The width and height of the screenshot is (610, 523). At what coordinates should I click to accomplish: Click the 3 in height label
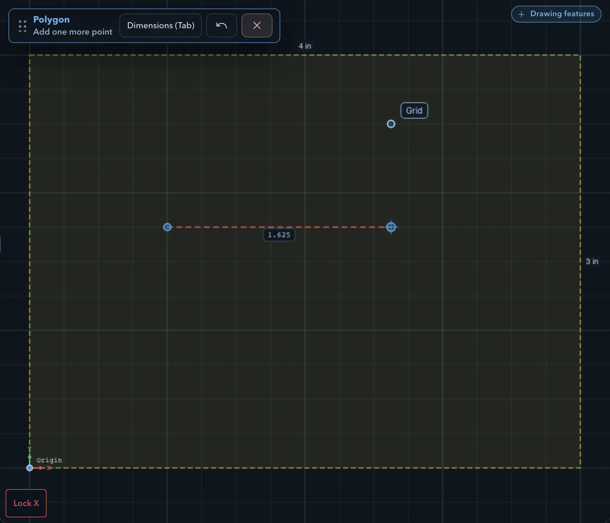(592, 261)
